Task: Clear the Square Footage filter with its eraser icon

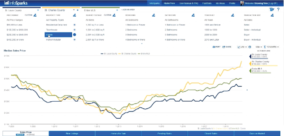Action: [x=114, y=15]
